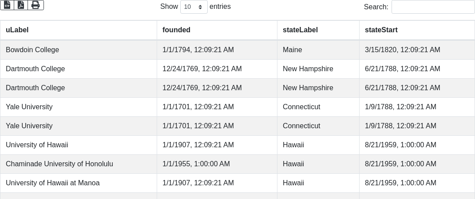The height and width of the screenshot is (199, 475).
Task: Click the University of Hawaii cell
Action: 37,145
